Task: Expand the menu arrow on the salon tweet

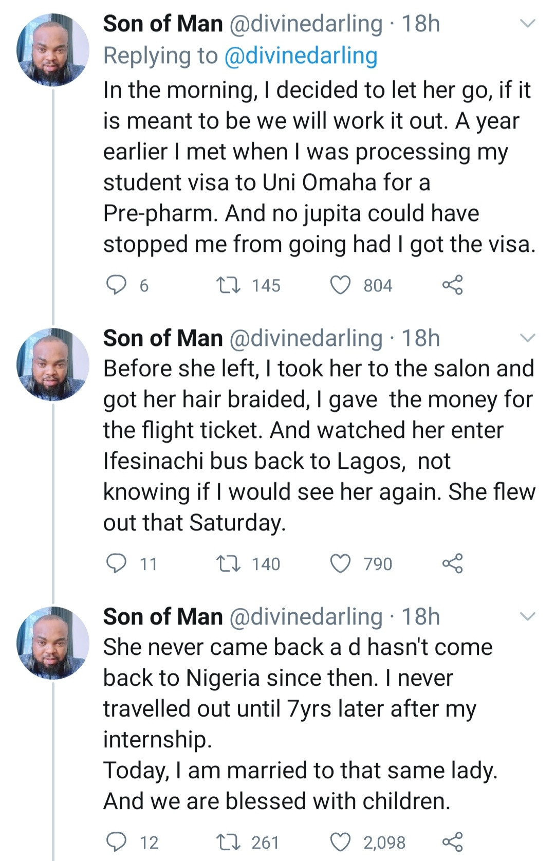Action: [528, 338]
